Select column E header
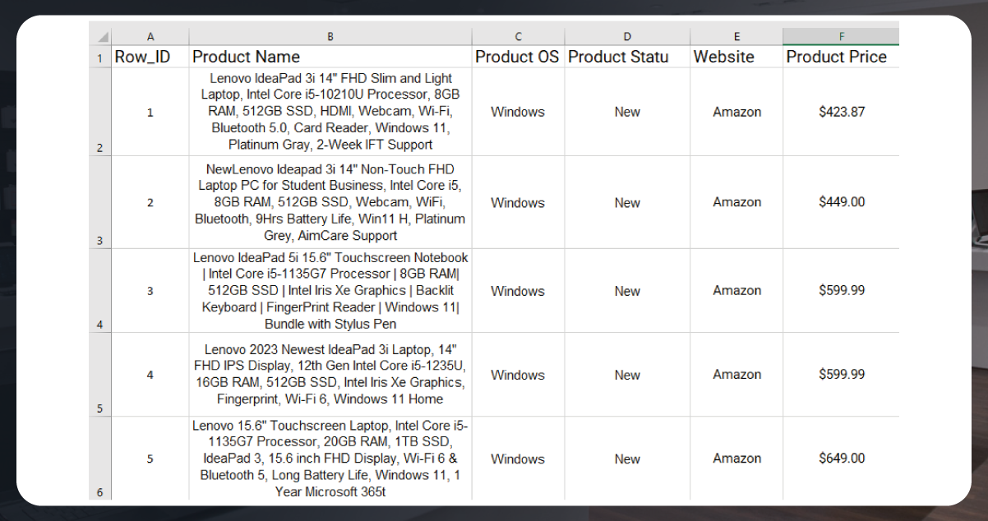The width and height of the screenshot is (988, 521). pos(736,37)
